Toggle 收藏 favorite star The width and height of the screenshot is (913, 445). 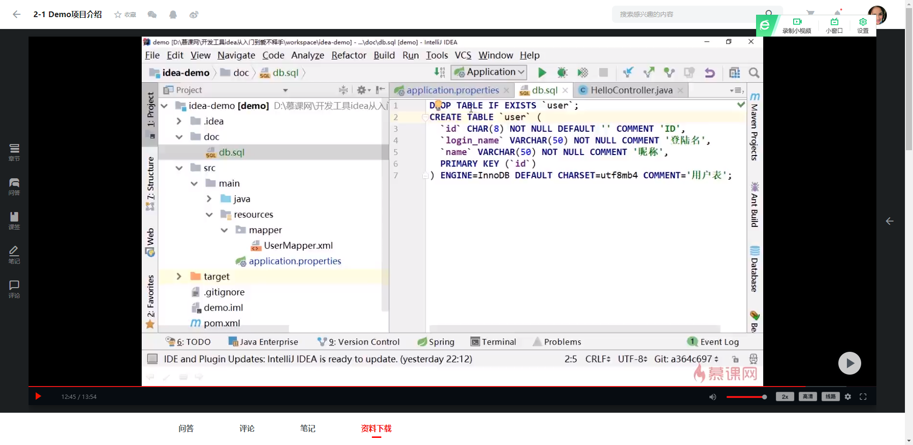(125, 15)
